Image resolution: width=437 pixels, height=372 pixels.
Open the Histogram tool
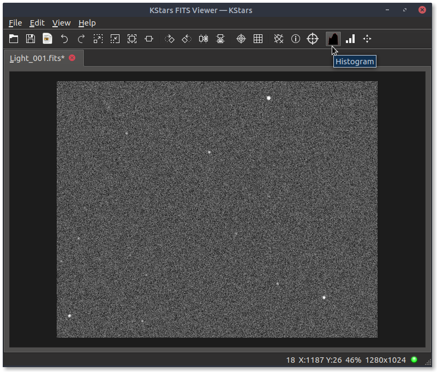click(333, 39)
